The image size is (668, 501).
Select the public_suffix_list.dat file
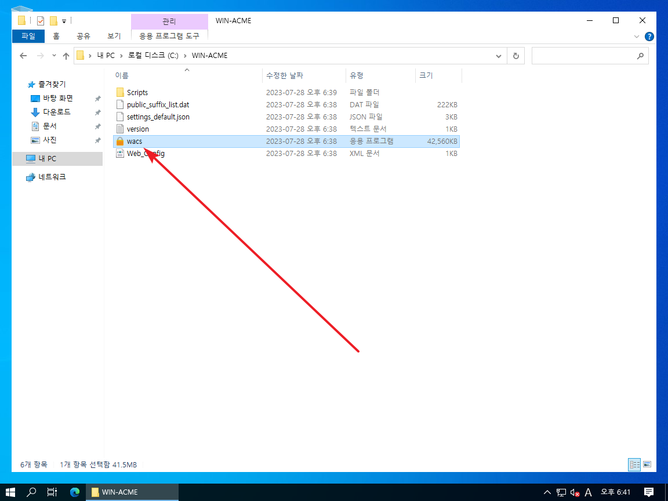(158, 105)
